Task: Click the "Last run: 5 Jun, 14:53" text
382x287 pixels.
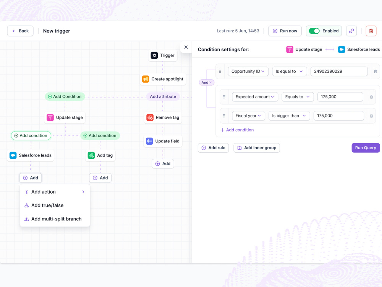Action: (x=238, y=31)
